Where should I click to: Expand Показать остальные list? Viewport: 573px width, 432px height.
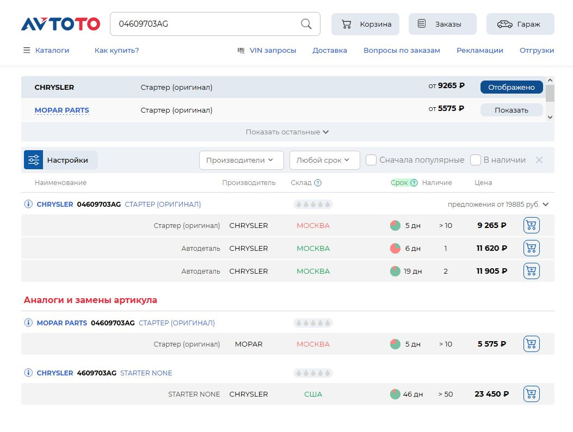[x=287, y=132]
